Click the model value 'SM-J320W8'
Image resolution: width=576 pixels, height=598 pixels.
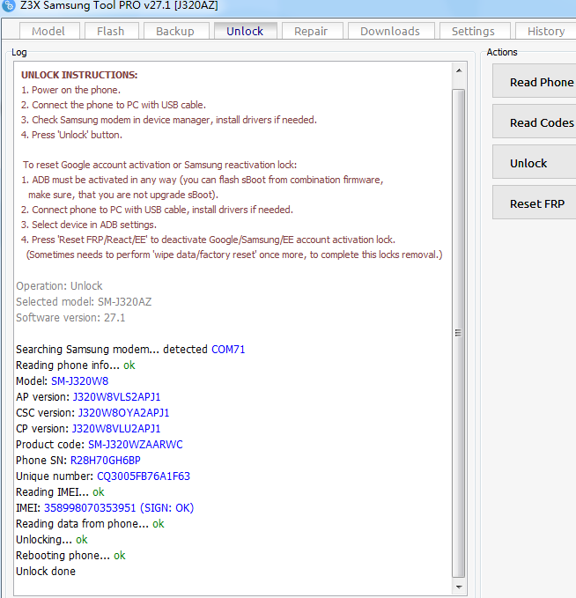click(x=80, y=381)
